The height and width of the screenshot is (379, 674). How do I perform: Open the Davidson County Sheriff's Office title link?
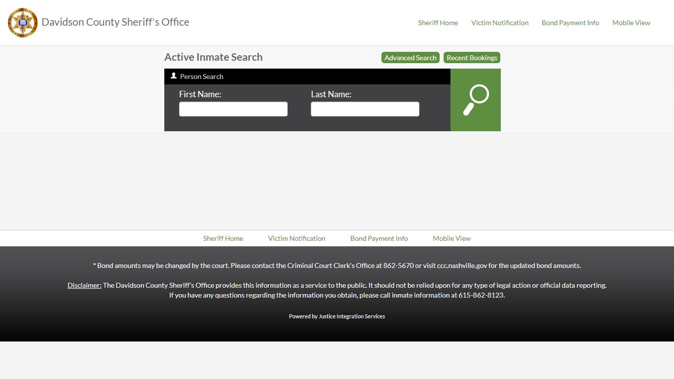coord(115,22)
